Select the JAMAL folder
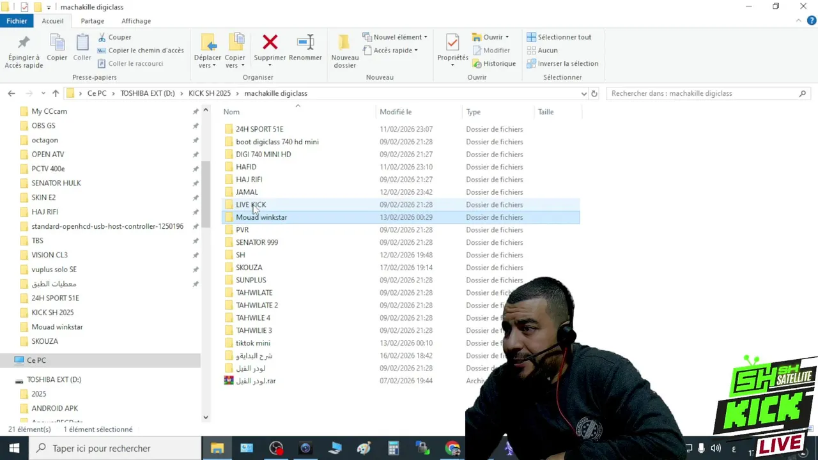 click(x=247, y=192)
